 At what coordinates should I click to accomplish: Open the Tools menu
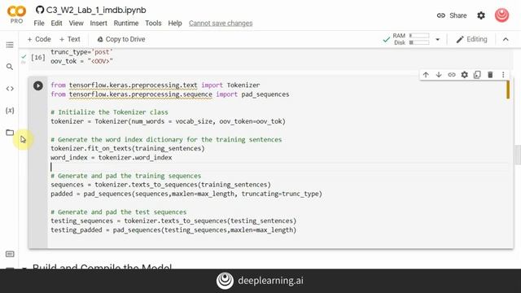coord(153,24)
